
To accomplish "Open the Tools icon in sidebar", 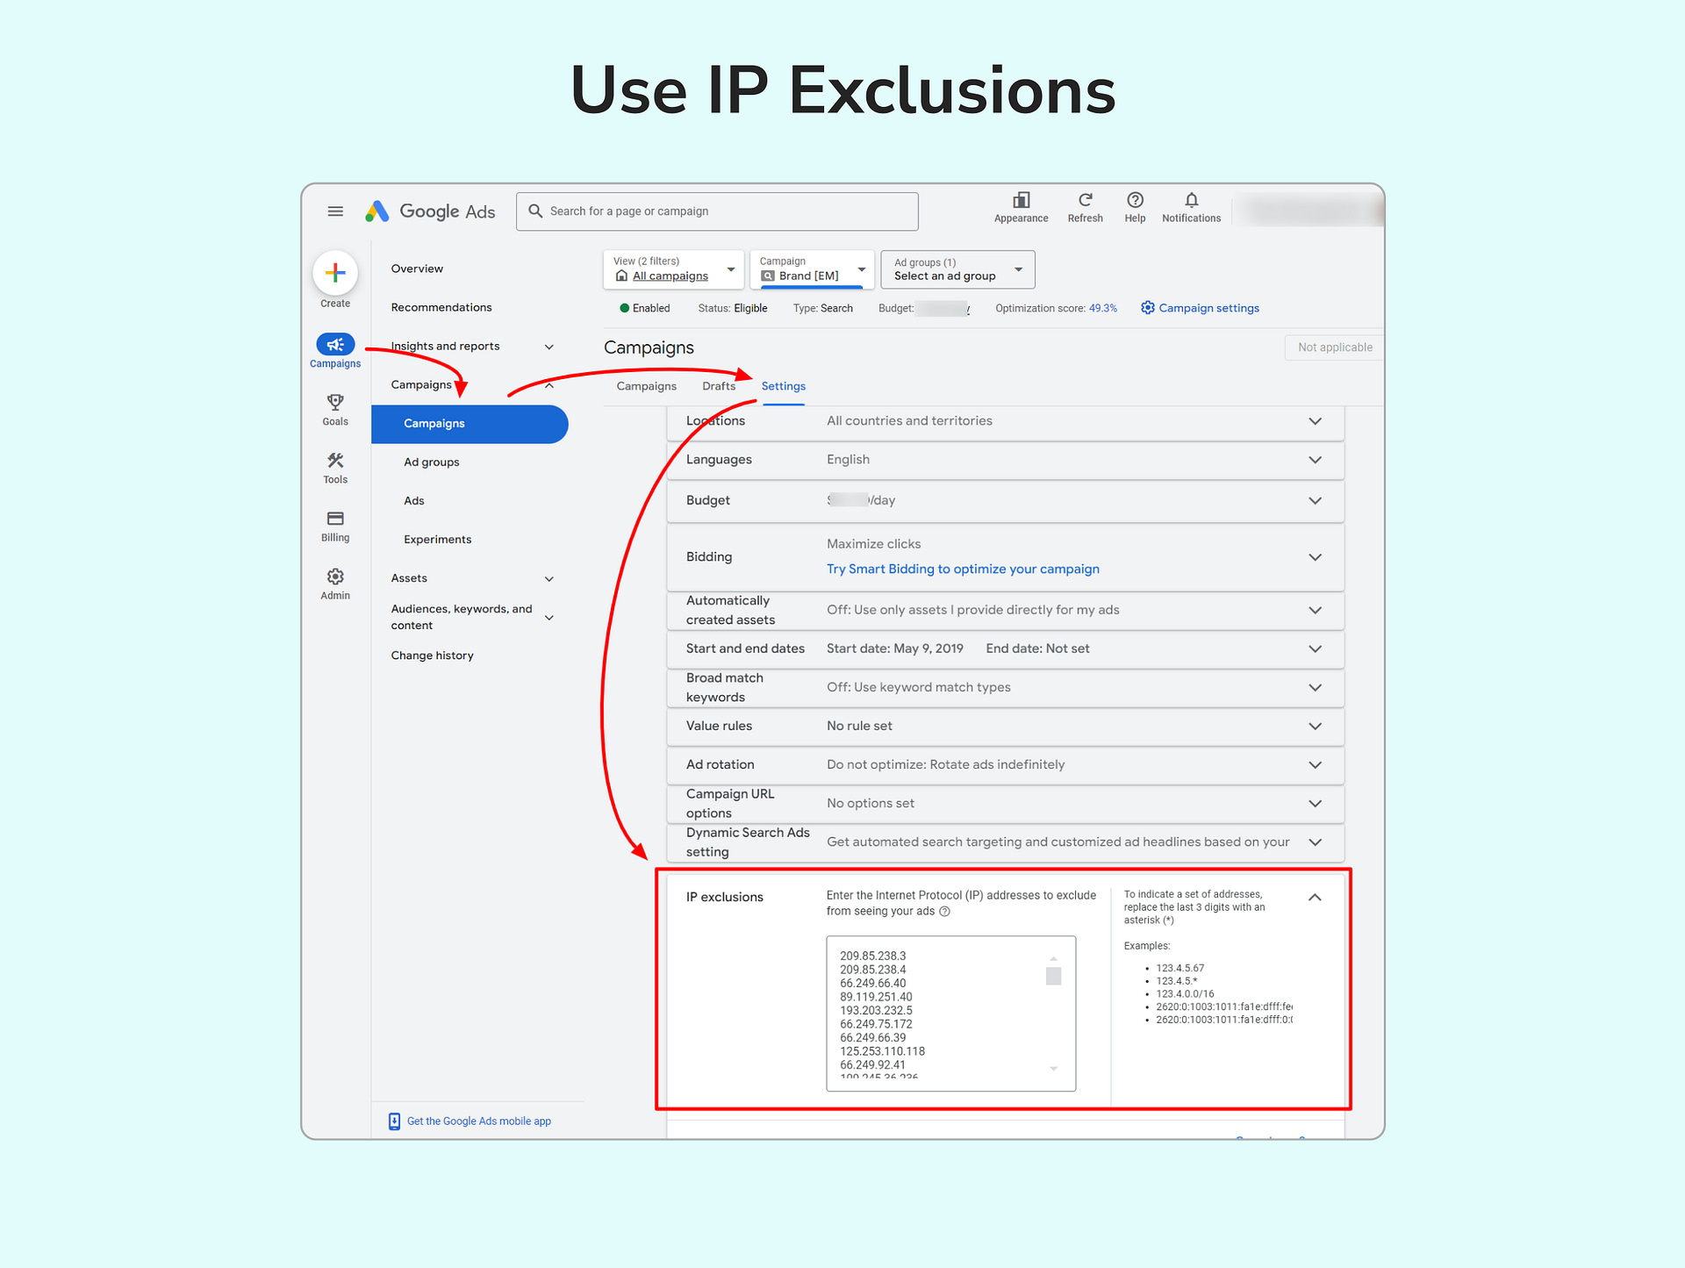I will (x=335, y=461).
